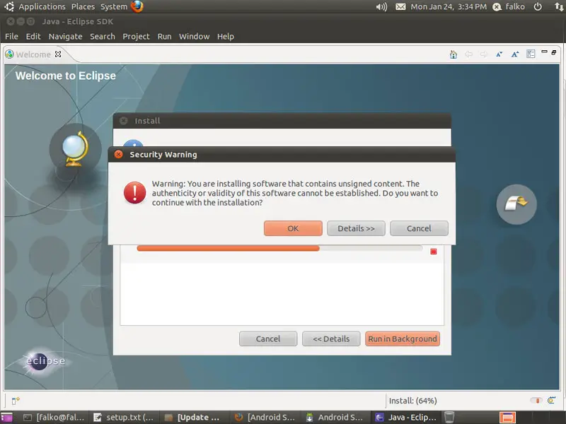The height and width of the screenshot is (424, 566).
Task: Open the Search menu
Action: pyautogui.click(x=103, y=37)
